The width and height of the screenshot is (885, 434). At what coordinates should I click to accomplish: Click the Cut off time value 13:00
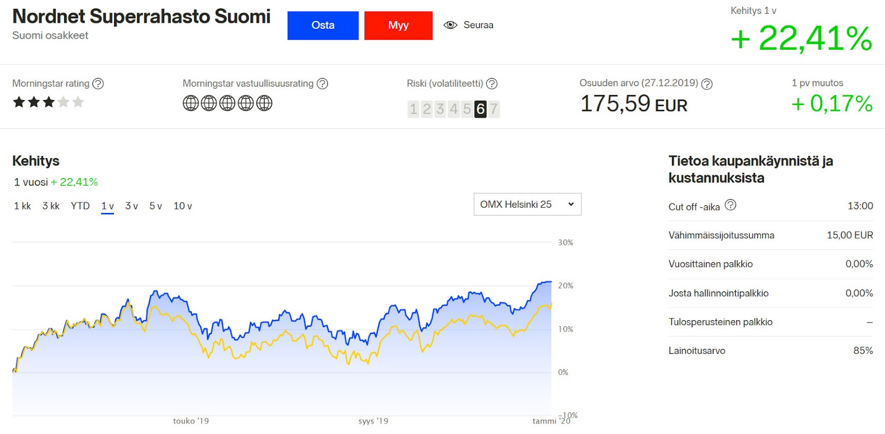pyautogui.click(x=860, y=206)
